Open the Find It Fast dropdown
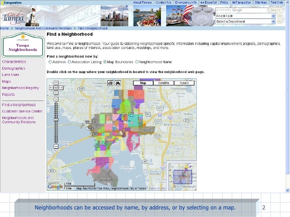 coord(246,16)
